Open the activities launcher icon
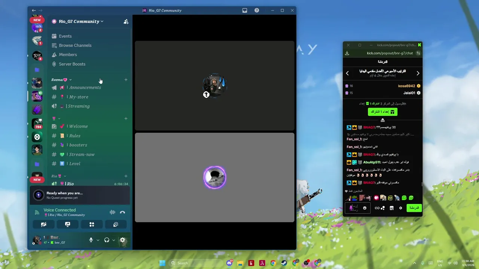Image resolution: width=479 pixels, height=269 pixels. (x=92, y=224)
